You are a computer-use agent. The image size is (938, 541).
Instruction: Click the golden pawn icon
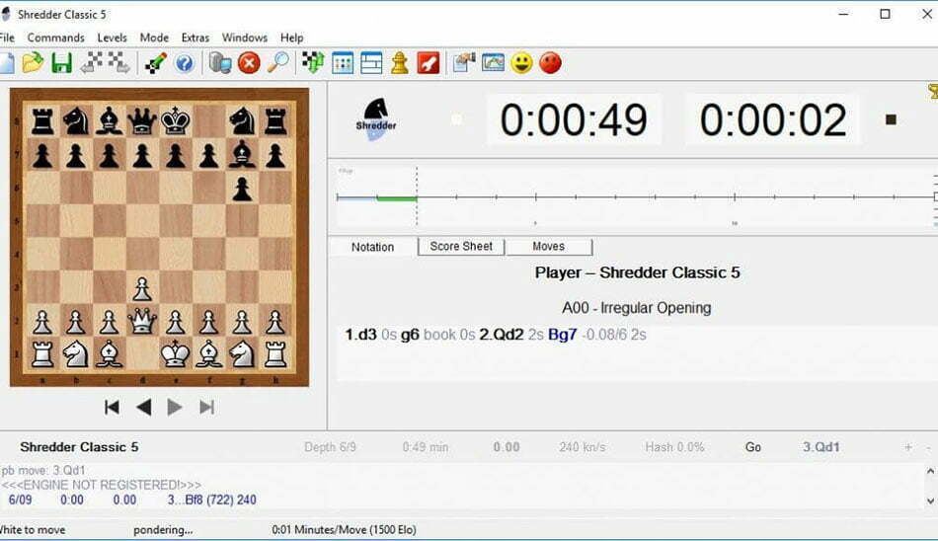(400, 63)
